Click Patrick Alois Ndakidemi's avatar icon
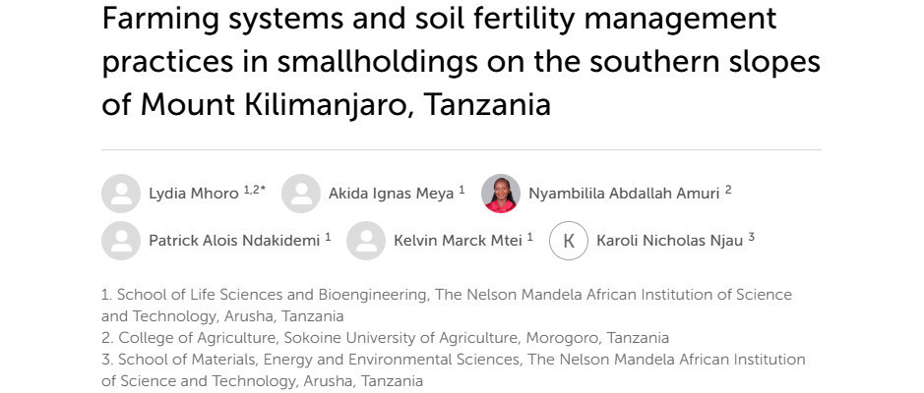 [x=121, y=241]
